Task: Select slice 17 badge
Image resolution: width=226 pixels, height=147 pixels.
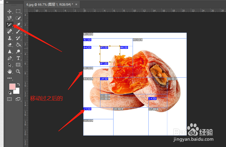Action: click(153, 109)
